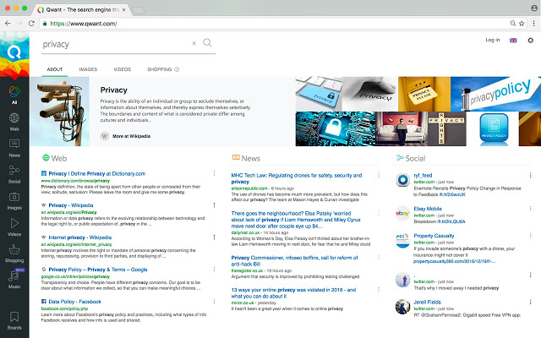The image size is (541, 338).
Task: Open a new browser tab
Action: tap(139, 11)
